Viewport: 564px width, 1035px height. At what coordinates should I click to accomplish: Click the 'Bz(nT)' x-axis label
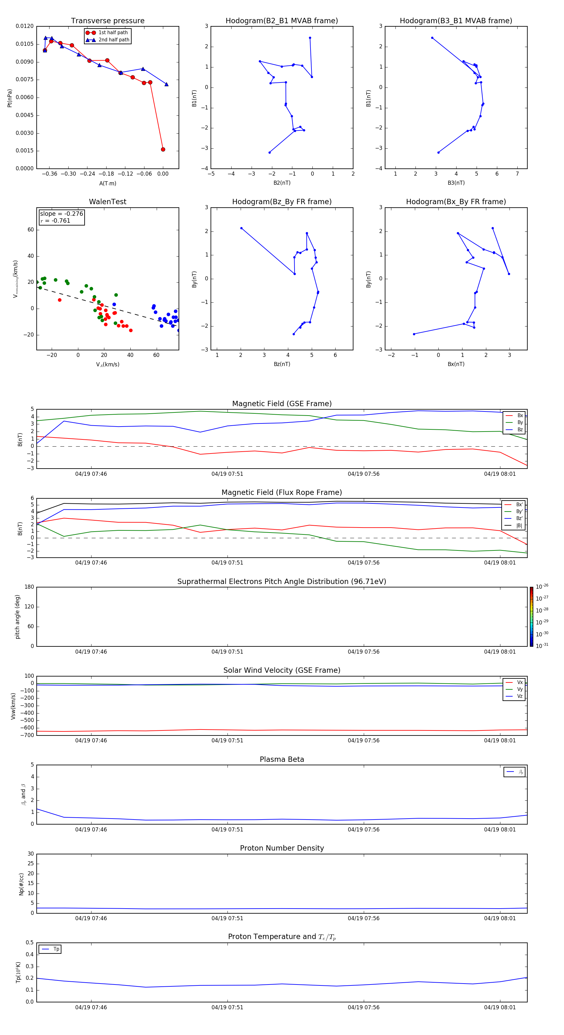point(282,364)
